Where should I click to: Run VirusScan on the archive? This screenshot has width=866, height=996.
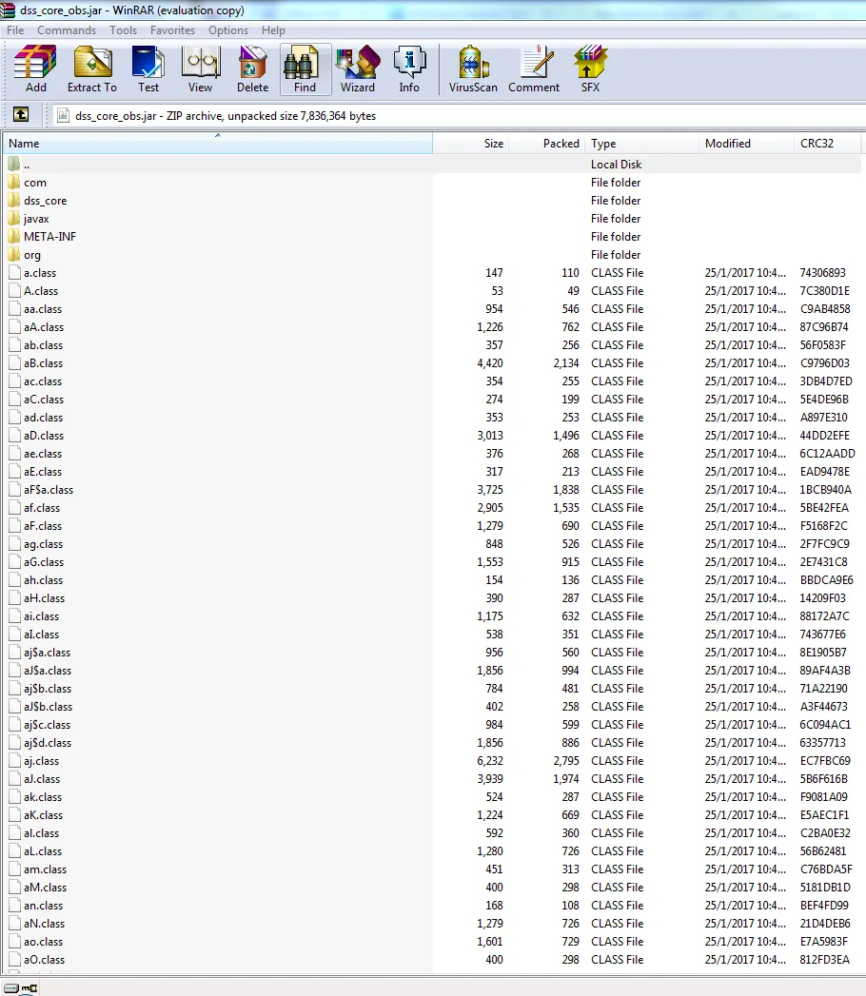click(473, 69)
